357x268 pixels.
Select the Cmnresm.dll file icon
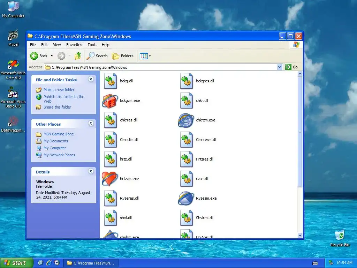(x=187, y=140)
